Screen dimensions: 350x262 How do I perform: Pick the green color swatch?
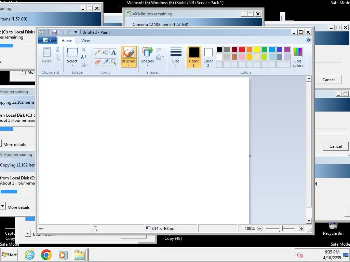tap(265, 49)
